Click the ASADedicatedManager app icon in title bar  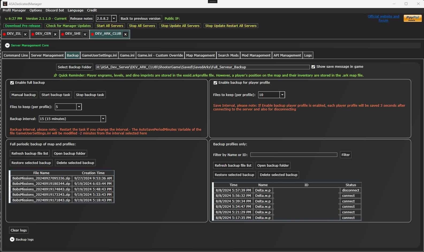(x=5, y=4)
